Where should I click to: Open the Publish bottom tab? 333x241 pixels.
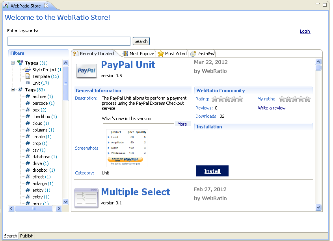click(27, 236)
